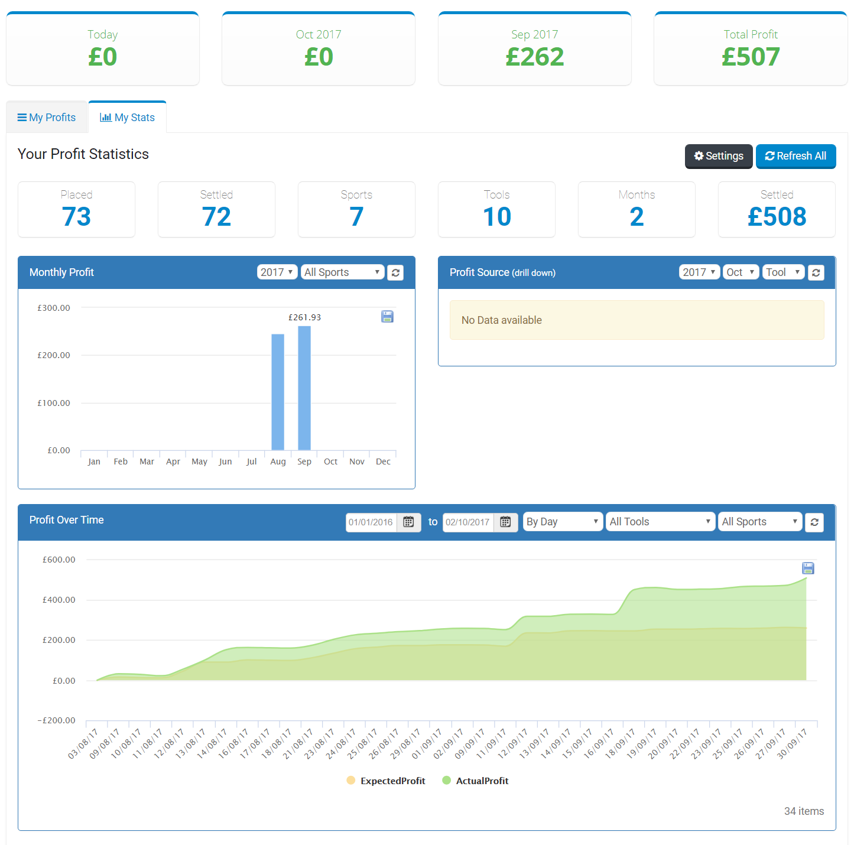The height and width of the screenshot is (845, 854).
Task: Save the Profit Over Time chart image
Action: [808, 568]
